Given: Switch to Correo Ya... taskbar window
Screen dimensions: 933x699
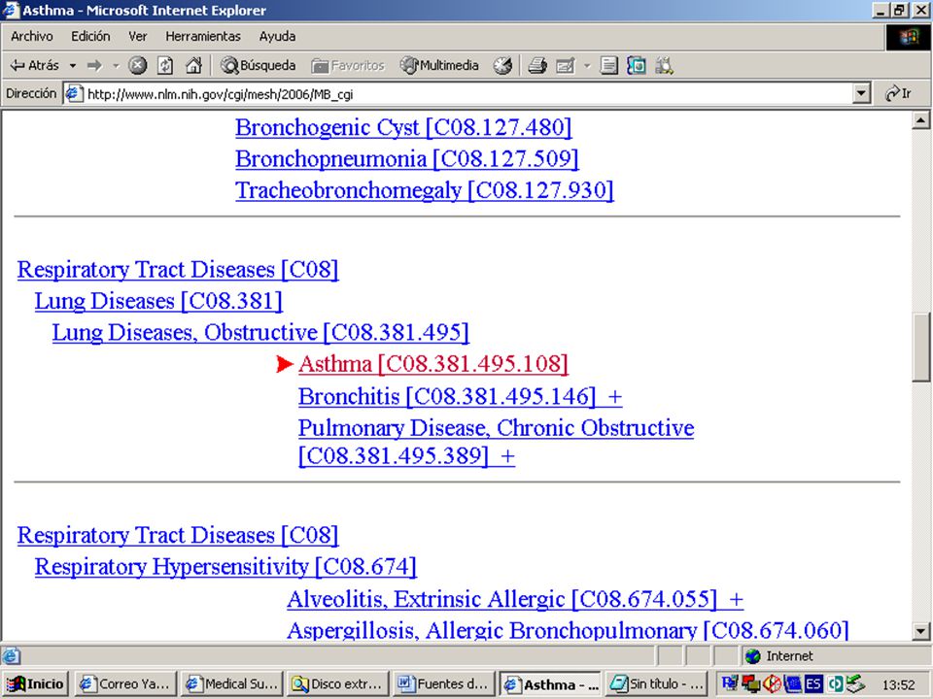Looking at the screenshot, I should (x=125, y=684).
